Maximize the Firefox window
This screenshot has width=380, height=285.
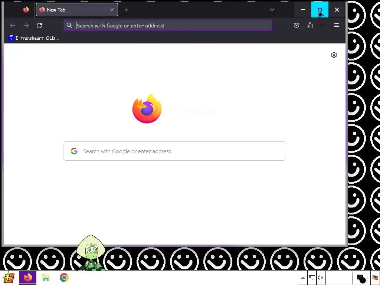(x=320, y=10)
